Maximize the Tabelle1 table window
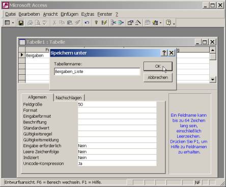Screen dimensions: 226x187 click(205, 42)
